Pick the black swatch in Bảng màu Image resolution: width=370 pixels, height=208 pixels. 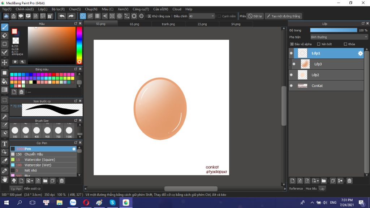pyautogui.click(x=35, y=82)
